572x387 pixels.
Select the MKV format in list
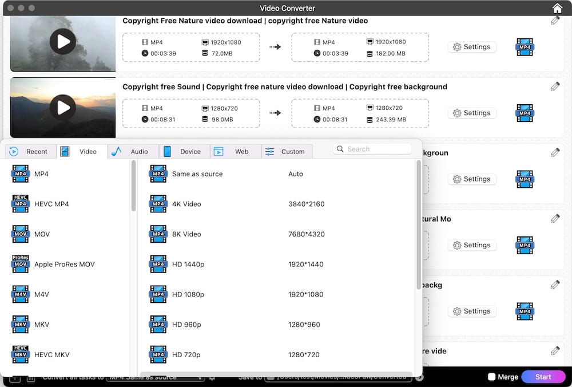coord(42,325)
